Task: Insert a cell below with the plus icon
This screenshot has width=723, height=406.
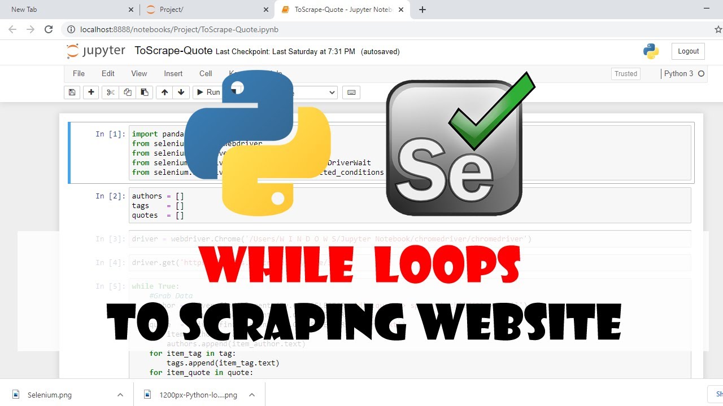Action: 90,92
